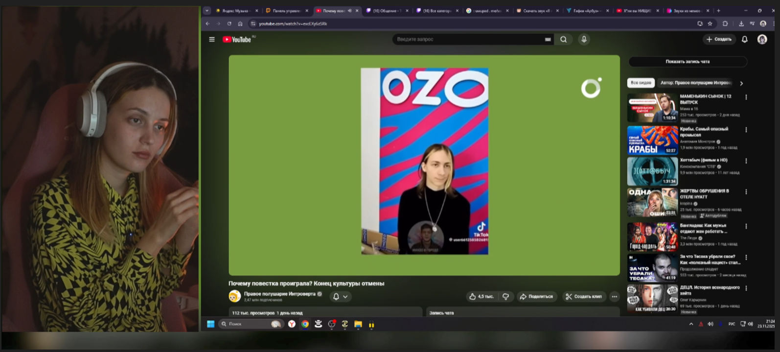Viewport: 780px width, 352px height.
Task: Open the Правое полушарие Интроверта channel name
Action: click(x=280, y=294)
